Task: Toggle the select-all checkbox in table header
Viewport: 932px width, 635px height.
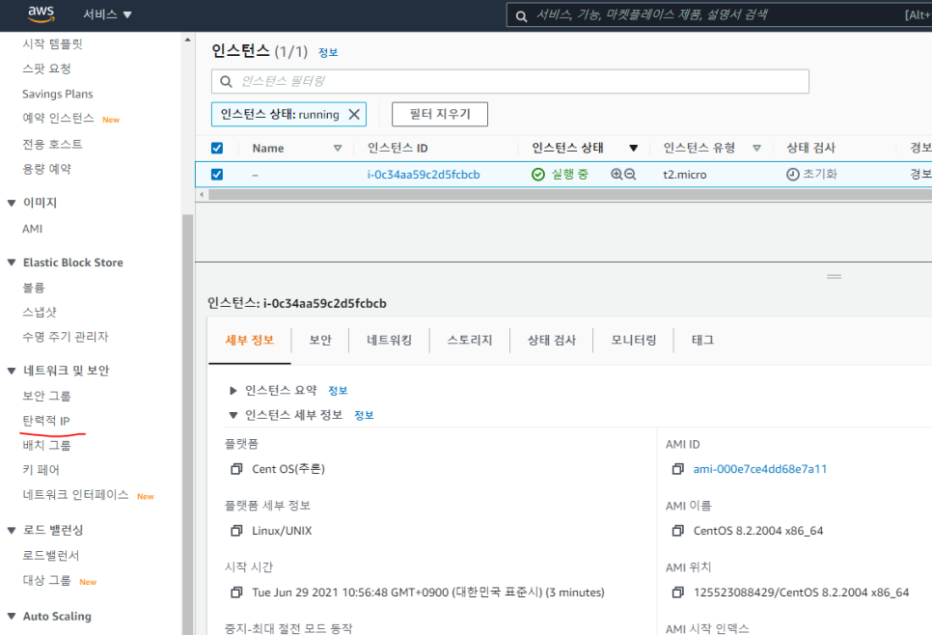Action: coord(217,148)
